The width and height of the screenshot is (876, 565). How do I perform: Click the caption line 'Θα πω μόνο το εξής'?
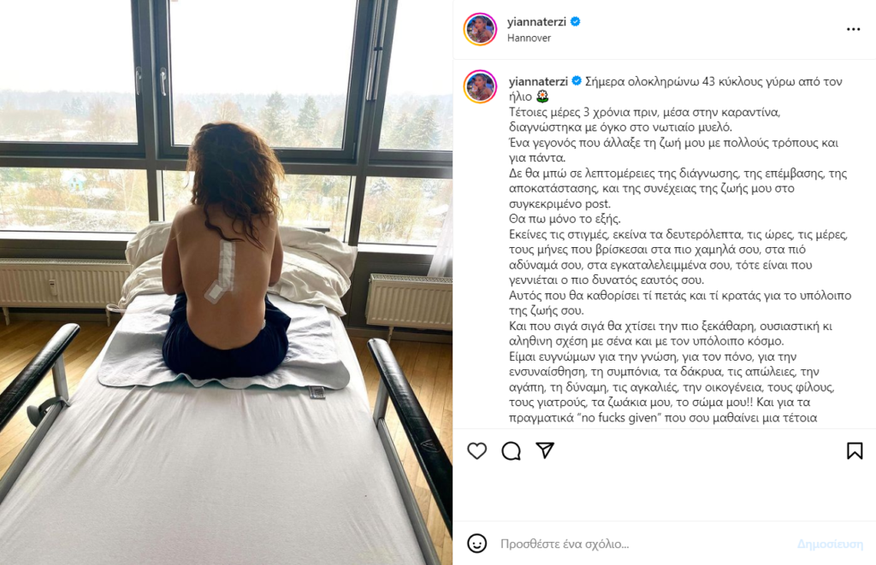[x=565, y=219]
